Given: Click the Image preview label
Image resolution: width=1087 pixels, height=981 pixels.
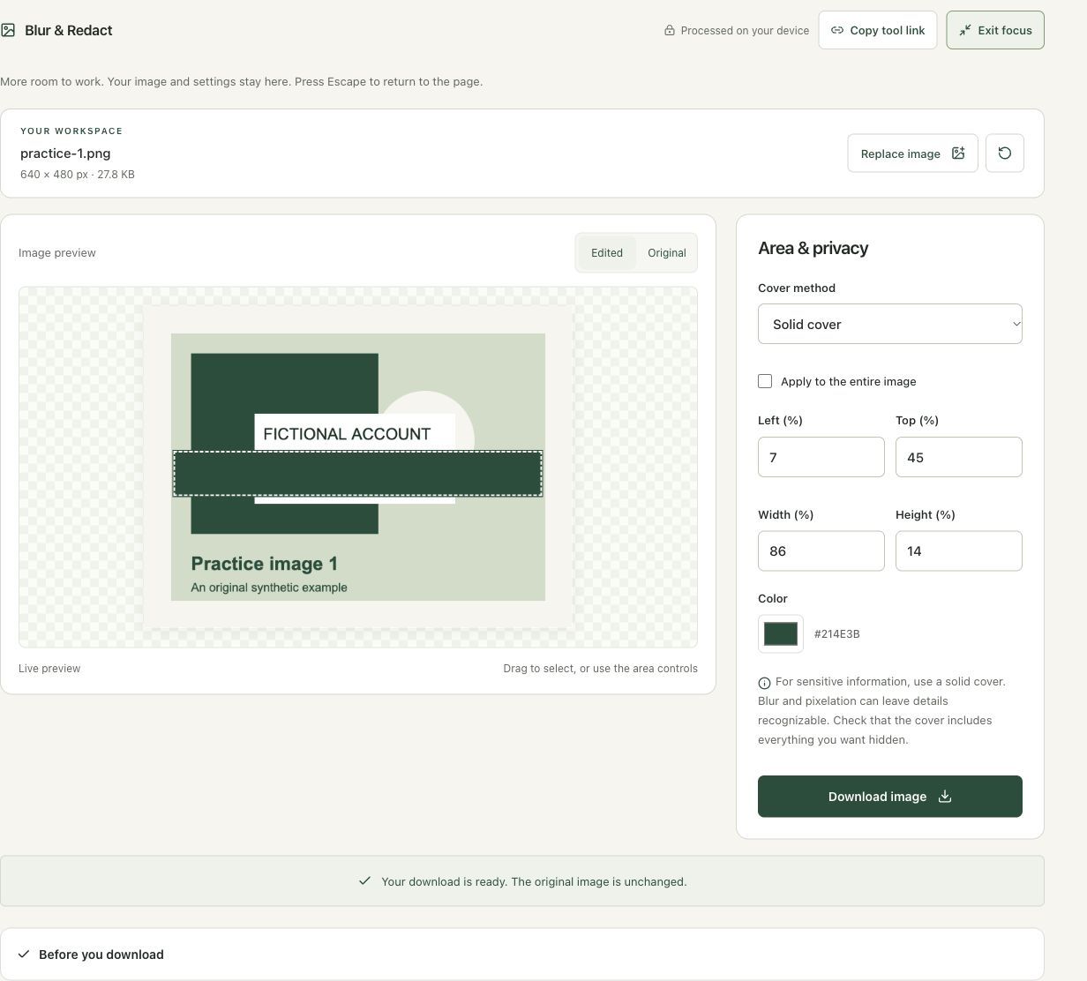Looking at the screenshot, I should tap(57, 252).
